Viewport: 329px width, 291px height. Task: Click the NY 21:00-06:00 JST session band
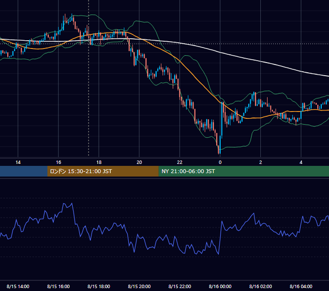[243, 171]
